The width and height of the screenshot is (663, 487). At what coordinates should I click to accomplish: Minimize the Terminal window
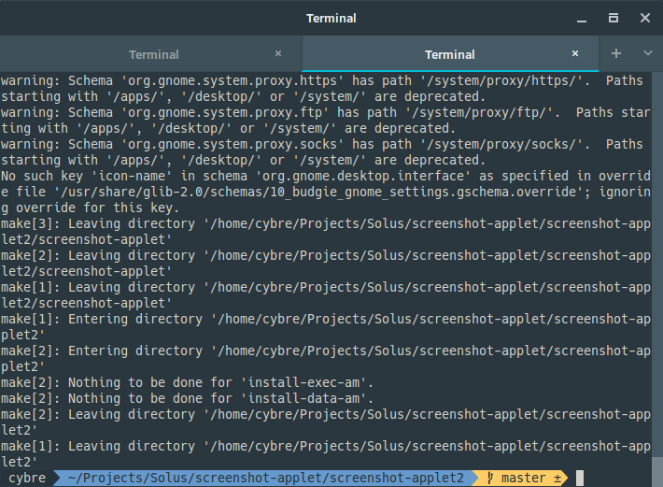click(x=582, y=18)
